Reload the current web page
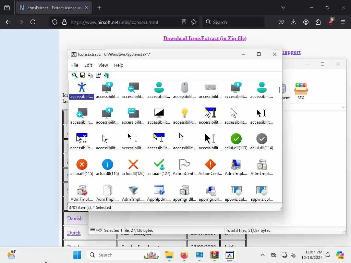Screen dimensions: 351x263 click(x=33, y=22)
